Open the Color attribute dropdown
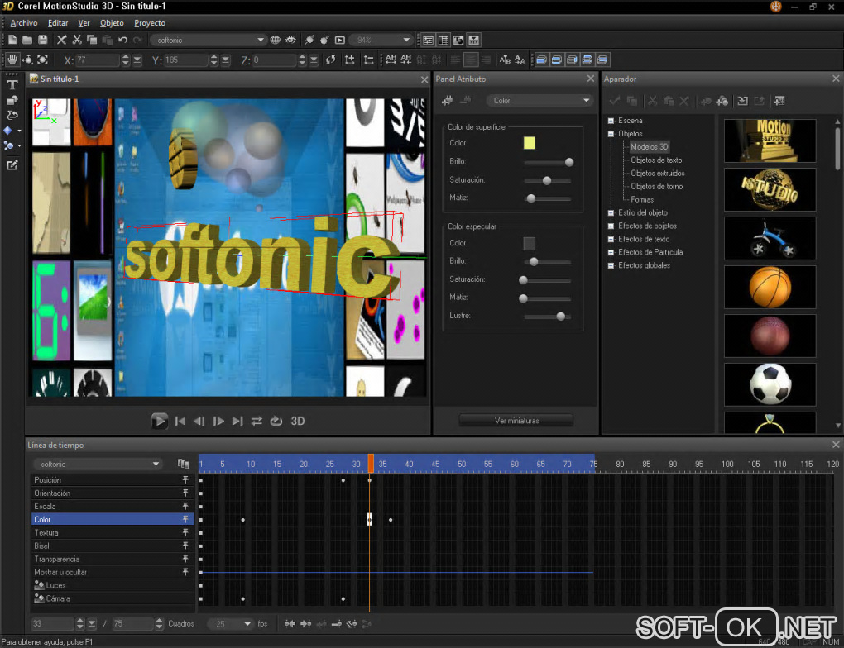Viewport: 844px width, 648px height. [x=540, y=101]
